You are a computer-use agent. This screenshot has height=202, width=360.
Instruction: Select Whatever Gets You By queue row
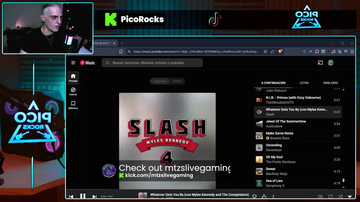pyautogui.click(x=298, y=112)
